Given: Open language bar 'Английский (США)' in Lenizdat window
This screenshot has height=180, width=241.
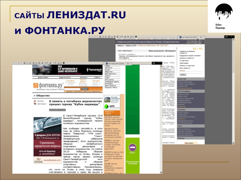Looking at the screenshot, I should coord(188,37).
